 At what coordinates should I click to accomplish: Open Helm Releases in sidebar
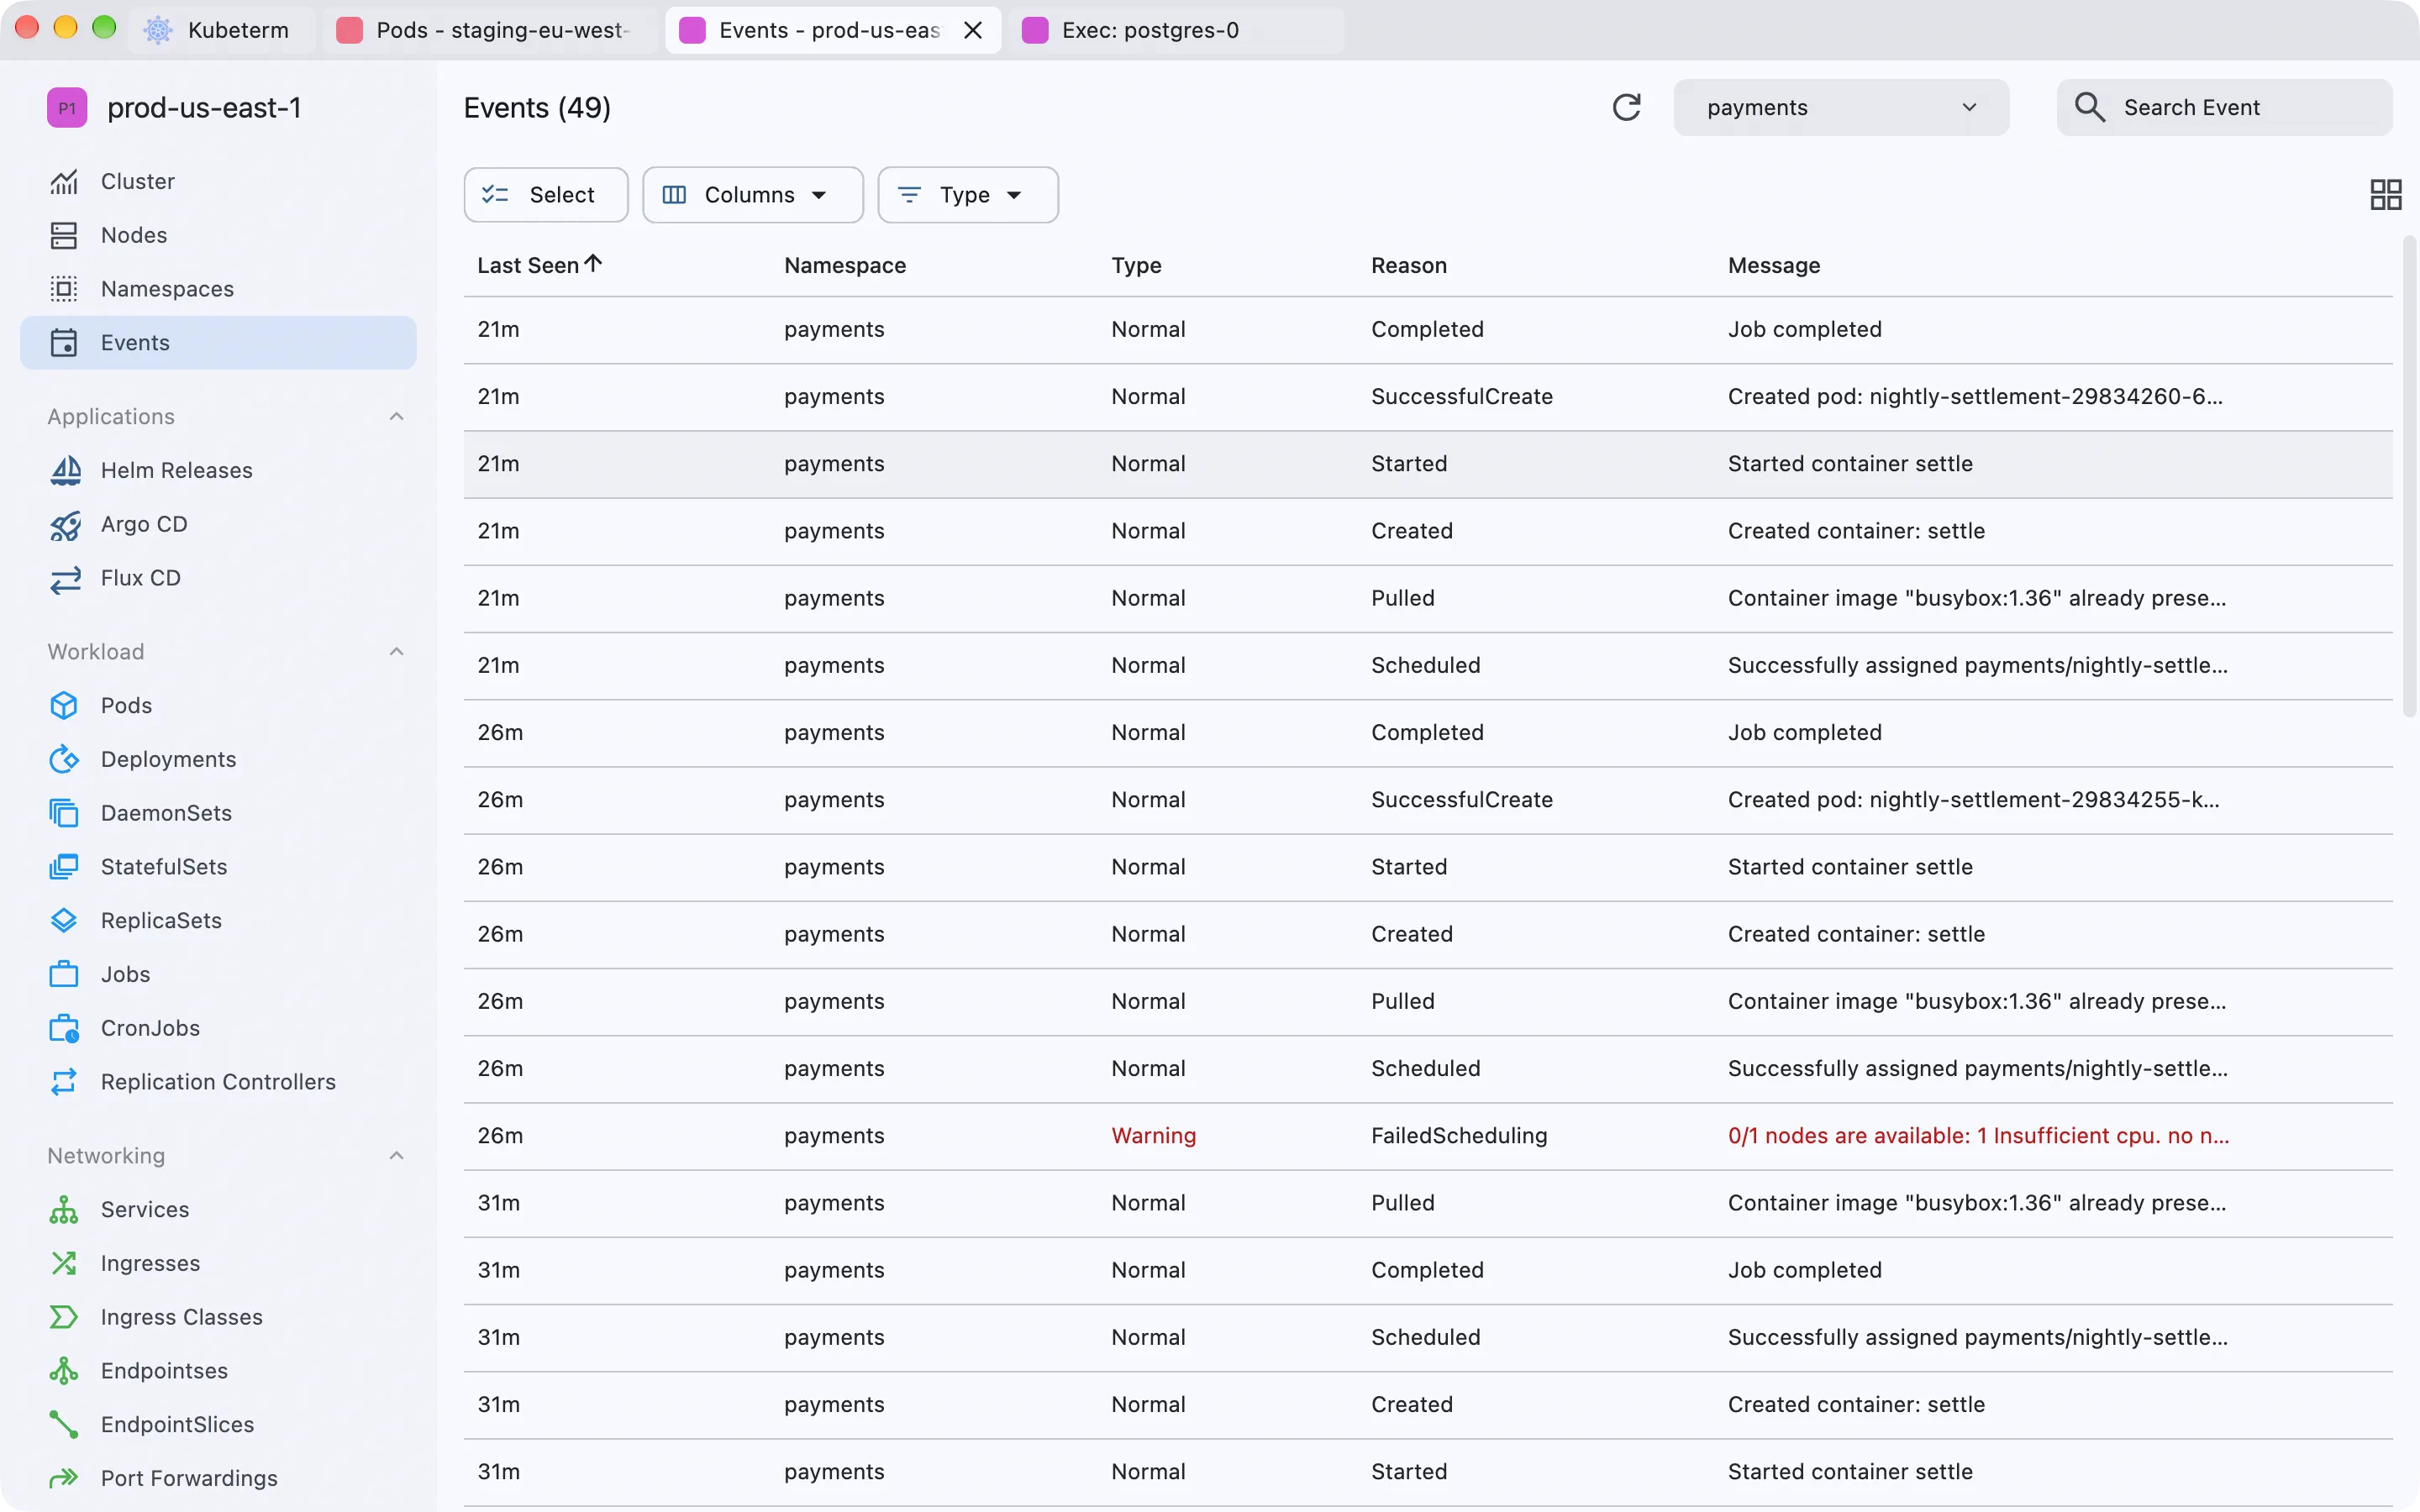[218, 470]
